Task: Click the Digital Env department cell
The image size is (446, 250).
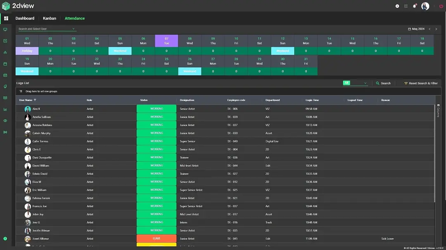Action: [x=272, y=141]
